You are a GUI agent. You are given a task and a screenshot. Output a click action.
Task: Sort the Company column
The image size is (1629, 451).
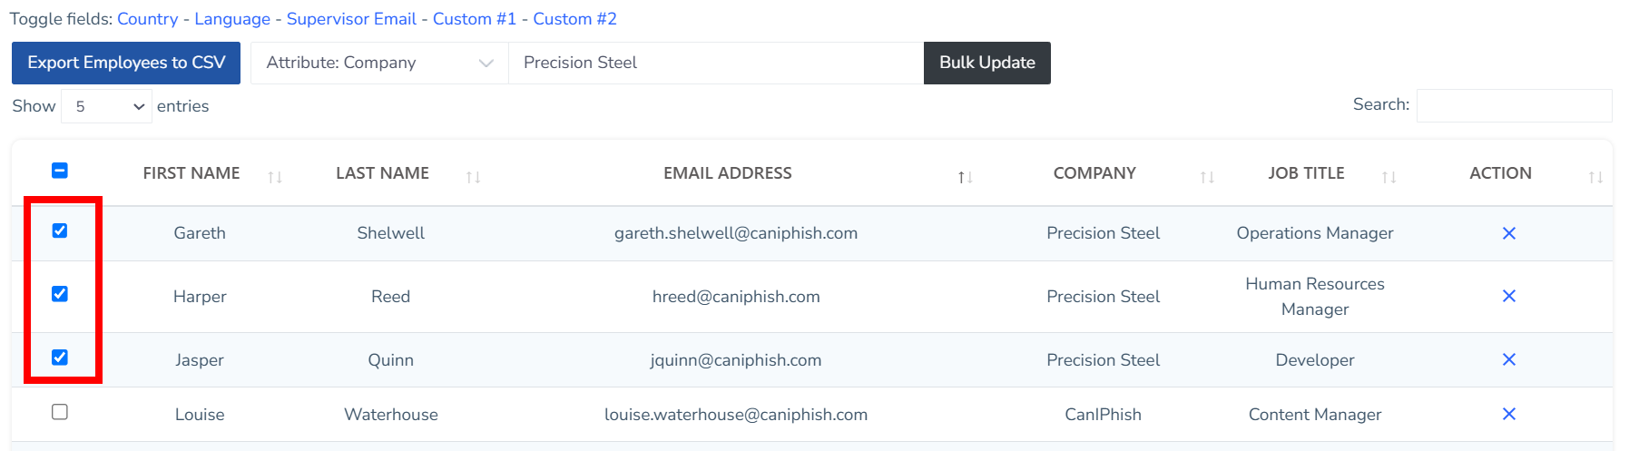pyautogui.click(x=1206, y=177)
